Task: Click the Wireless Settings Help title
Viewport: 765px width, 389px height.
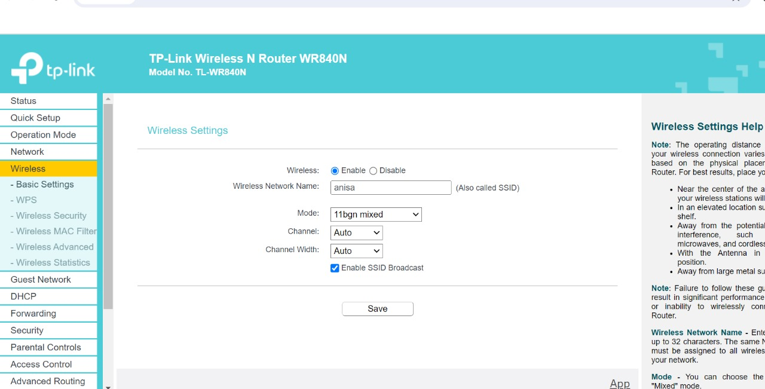Action: [x=707, y=127]
